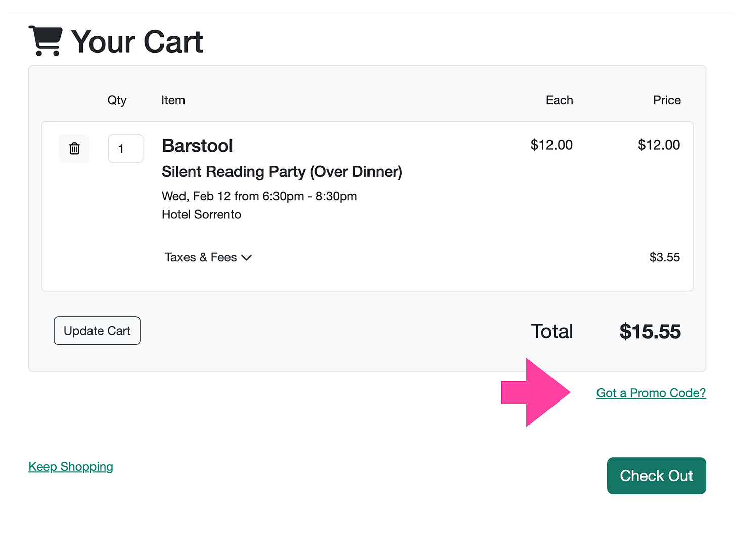Focus the quantity input field

click(x=125, y=149)
